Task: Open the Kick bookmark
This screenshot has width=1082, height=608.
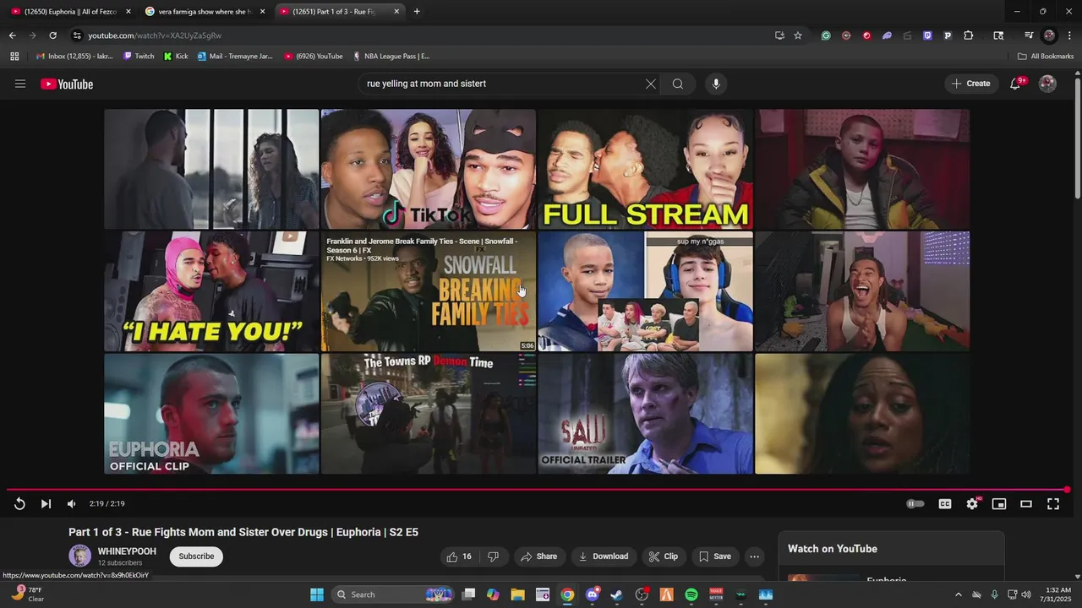Action: (x=176, y=57)
